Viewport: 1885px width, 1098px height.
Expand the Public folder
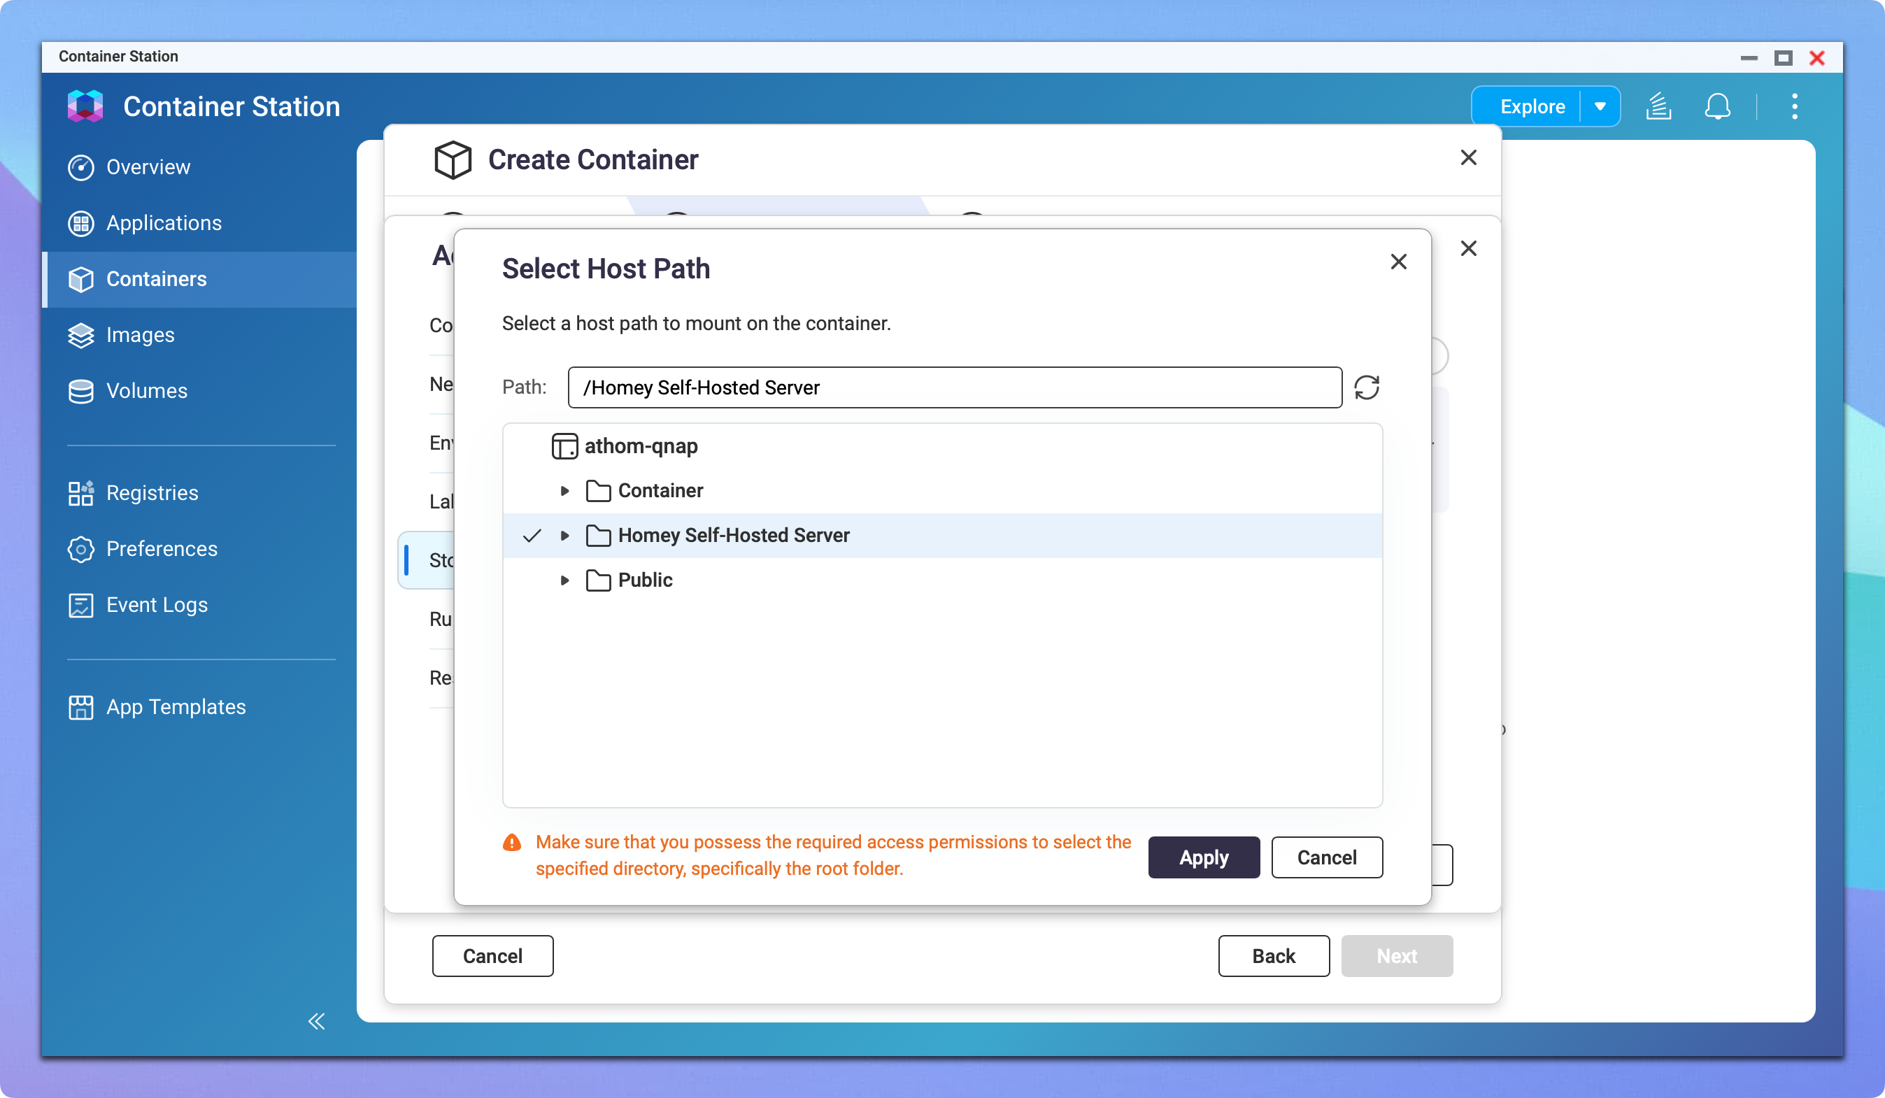pyautogui.click(x=564, y=580)
